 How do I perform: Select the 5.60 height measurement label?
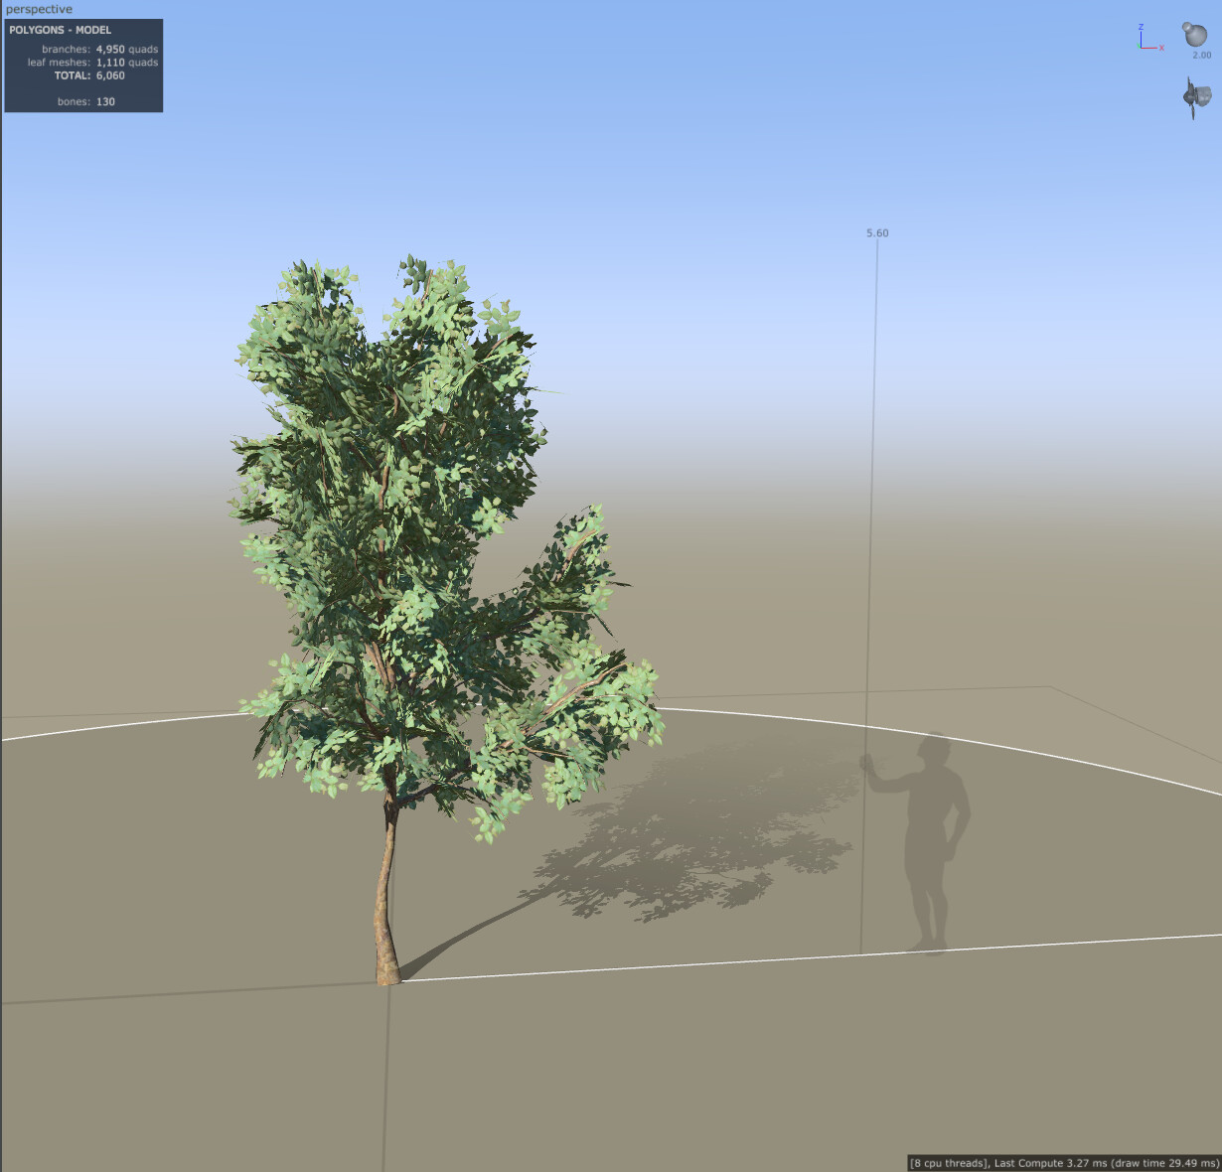click(875, 231)
